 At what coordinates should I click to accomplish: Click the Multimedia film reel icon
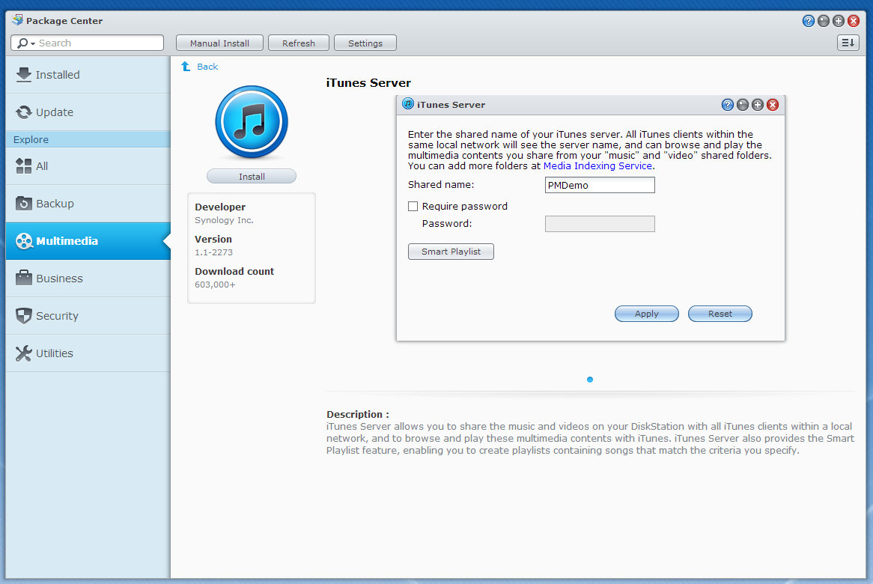[x=24, y=241]
